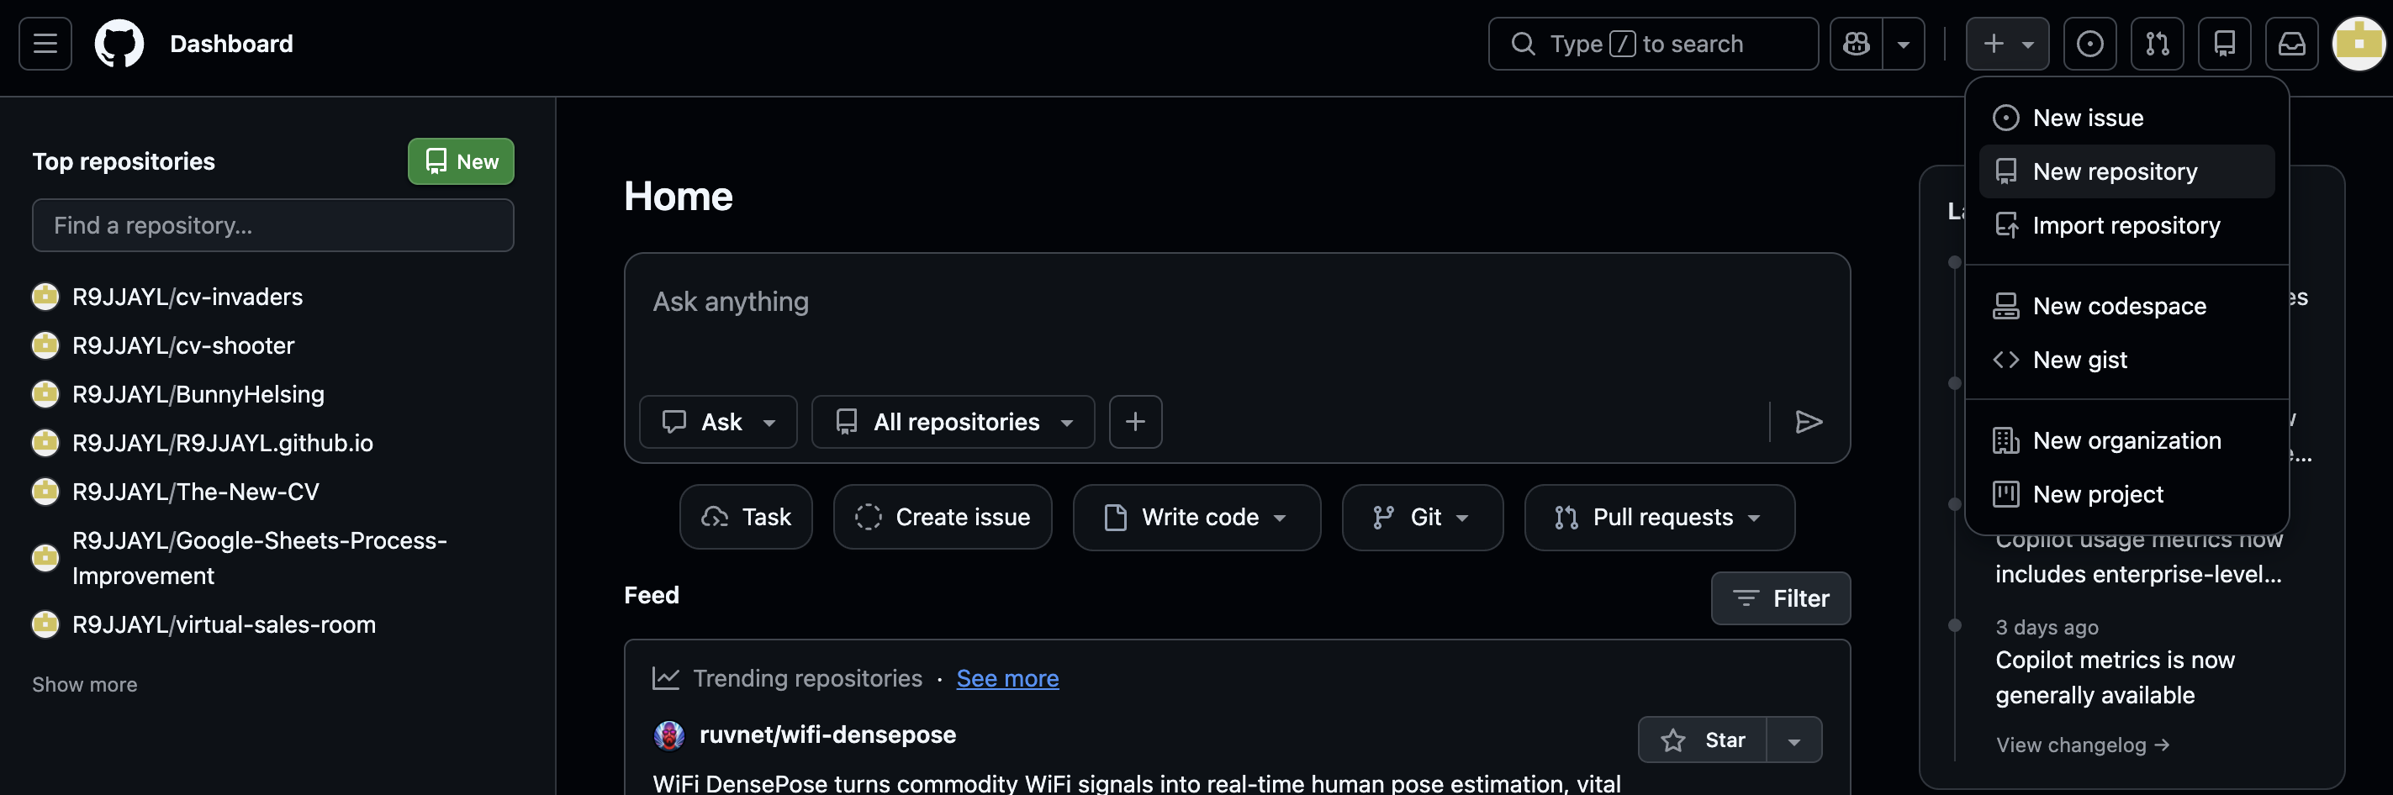Open the Ask mode dropdown
Viewport: 2393px width, 795px height.
coord(718,423)
